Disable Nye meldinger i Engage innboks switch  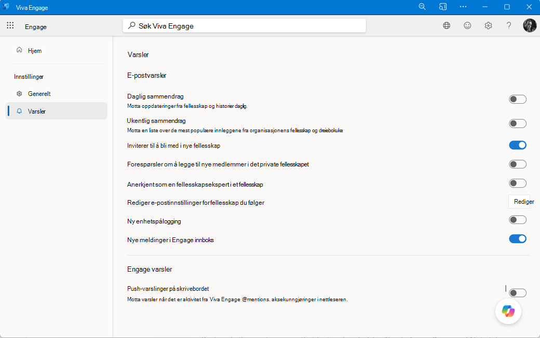518,238
